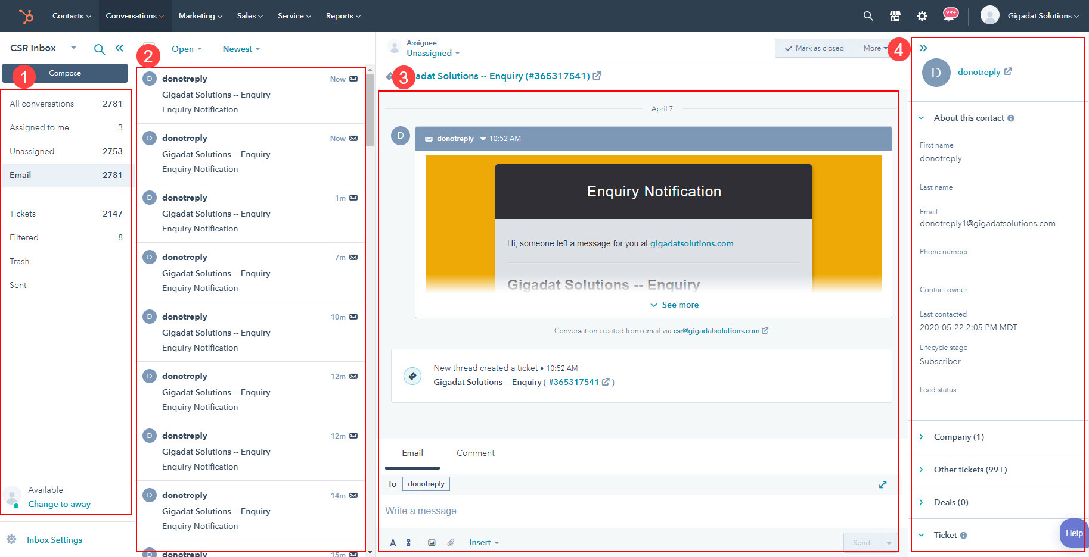Open the Gigadat Solutions account menu
The image size is (1089, 557).
pos(1043,16)
